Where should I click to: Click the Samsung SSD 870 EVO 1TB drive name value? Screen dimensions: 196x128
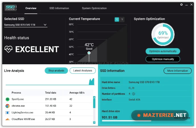click(144, 82)
